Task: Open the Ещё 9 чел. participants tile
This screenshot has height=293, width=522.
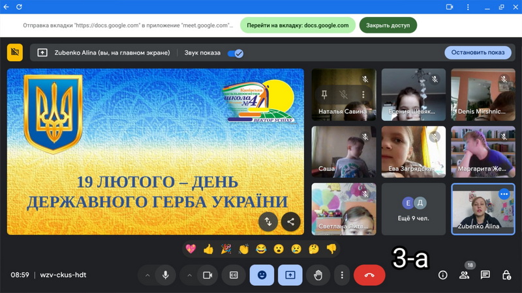Action: pyautogui.click(x=413, y=208)
